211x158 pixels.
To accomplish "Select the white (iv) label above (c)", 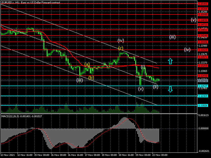I will pos(121,41).
